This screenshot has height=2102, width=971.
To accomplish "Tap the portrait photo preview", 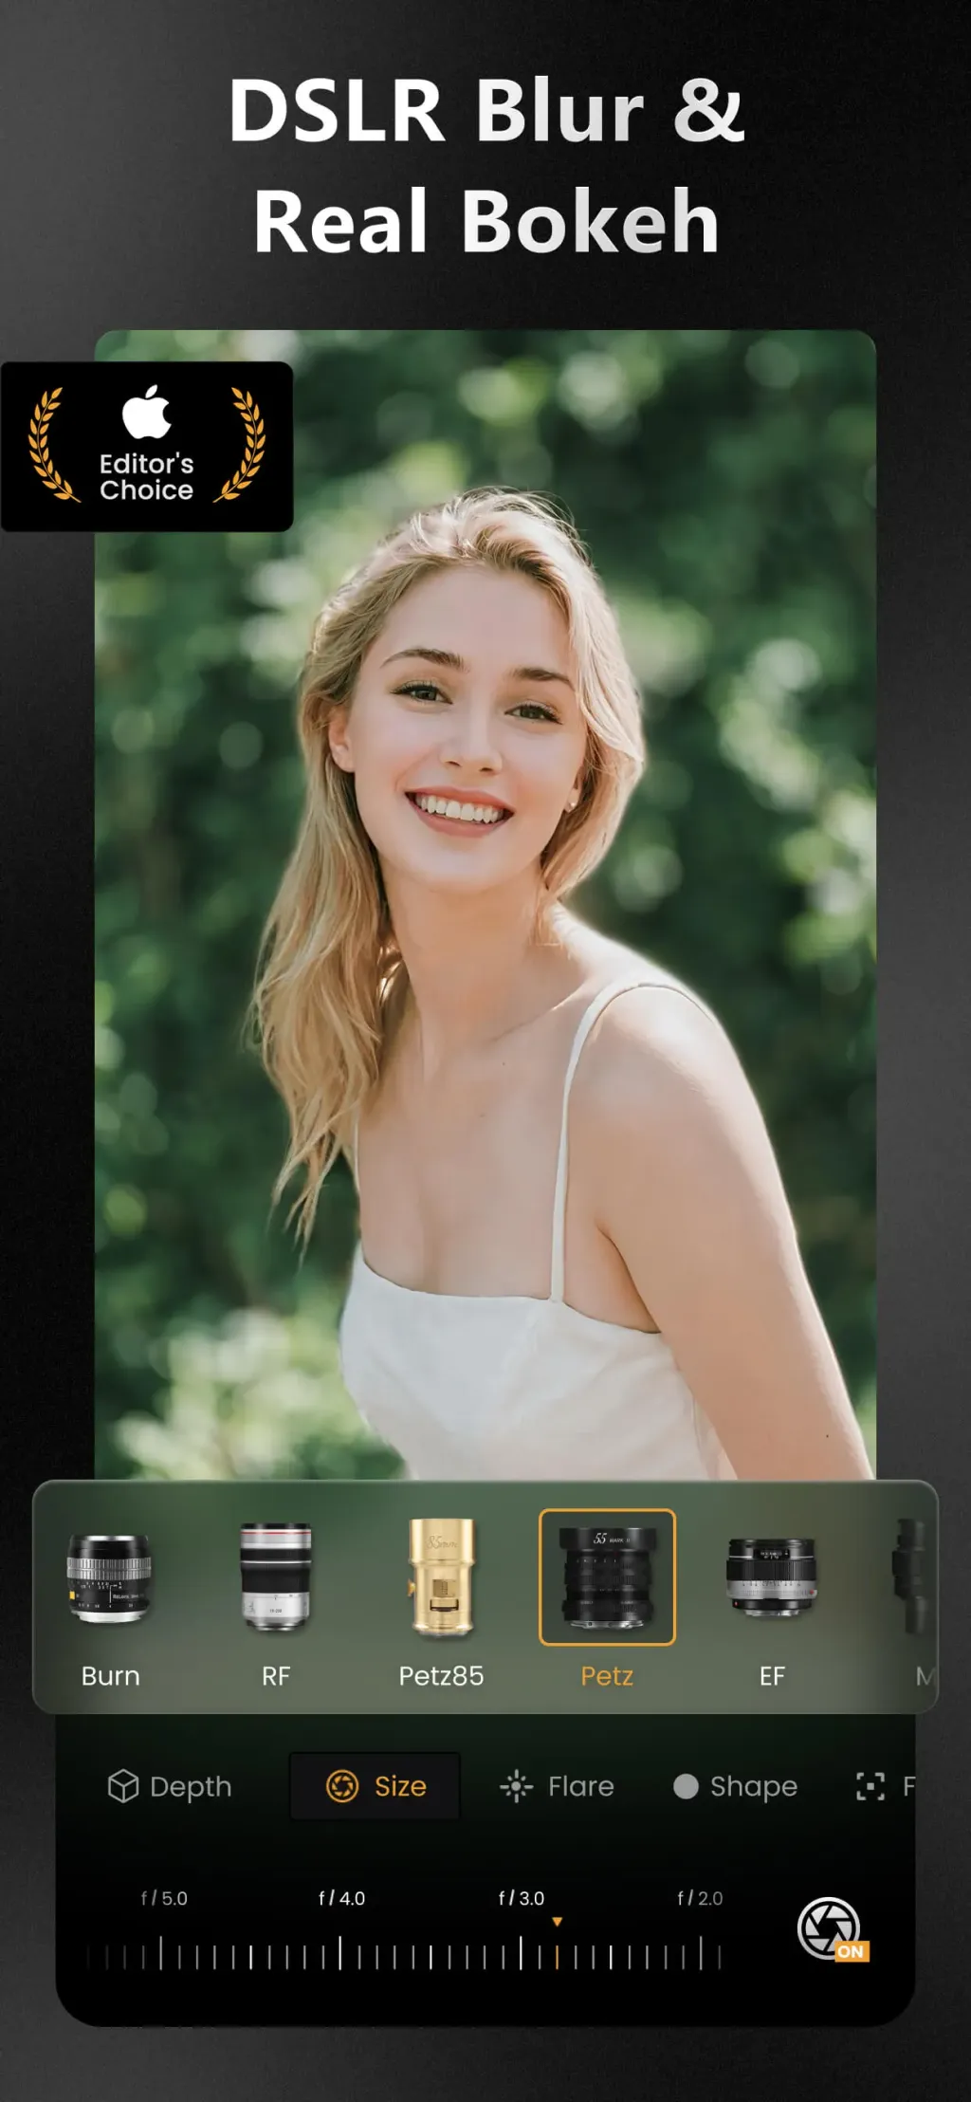I will 485,904.
